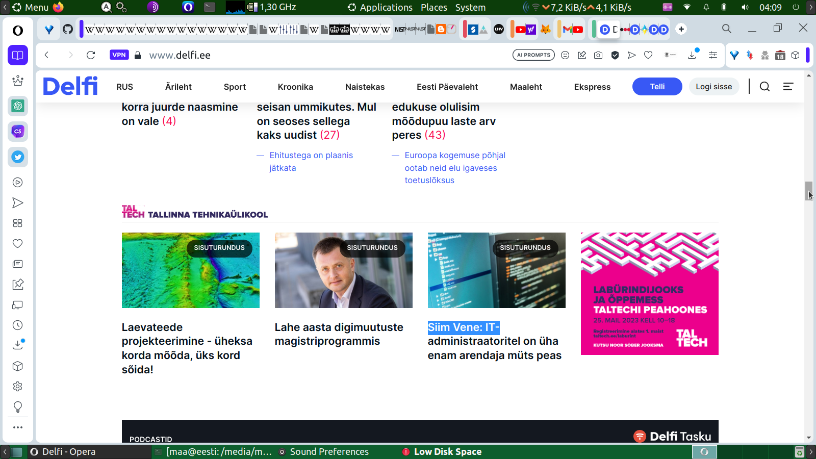Open Extensions cube in the sidebar
816x459 pixels.
[x=18, y=366]
